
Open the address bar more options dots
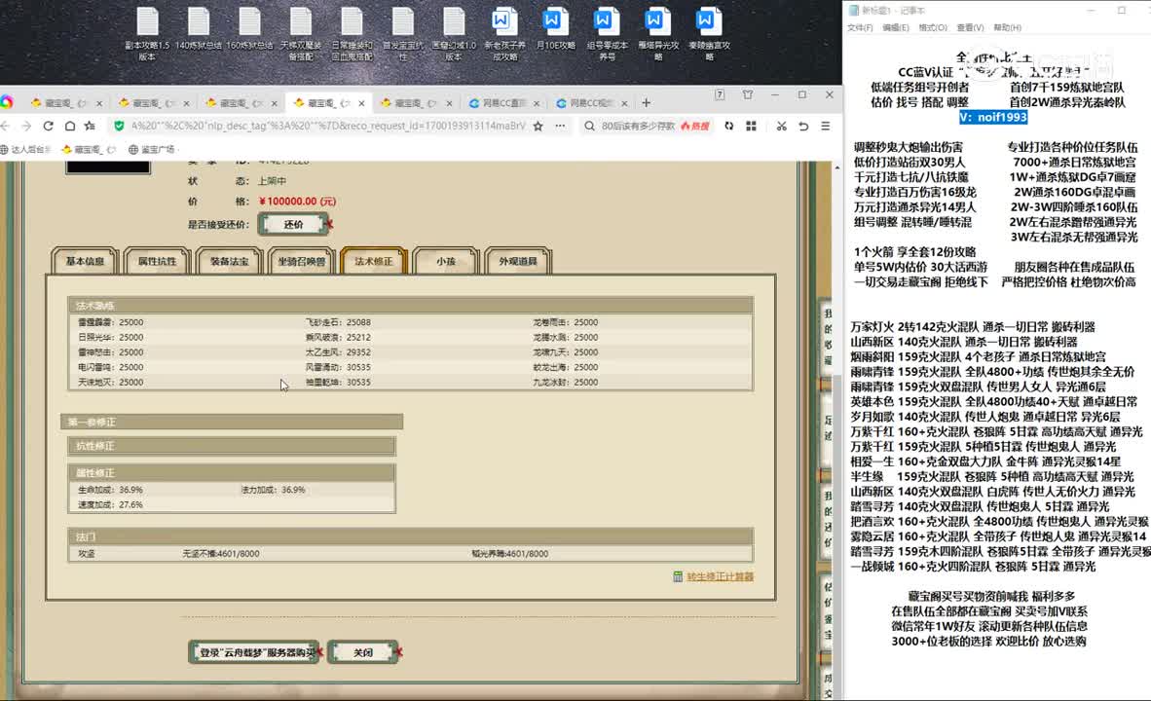560,127
